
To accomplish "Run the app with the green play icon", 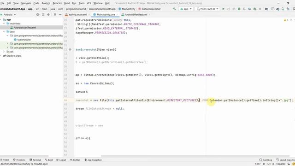I will coord(223,9).
